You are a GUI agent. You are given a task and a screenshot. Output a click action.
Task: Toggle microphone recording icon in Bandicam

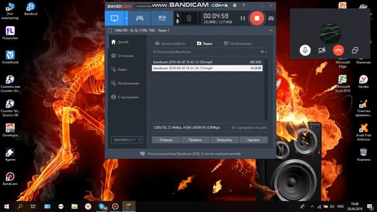[178, 21]
